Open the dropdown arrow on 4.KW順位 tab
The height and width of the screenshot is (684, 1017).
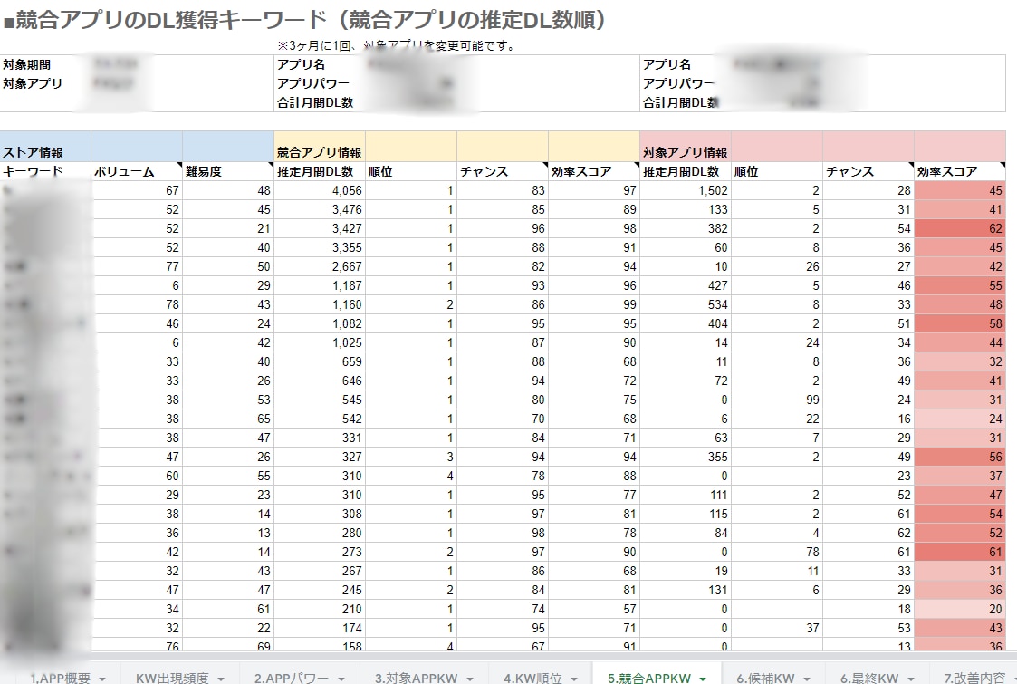574,679
